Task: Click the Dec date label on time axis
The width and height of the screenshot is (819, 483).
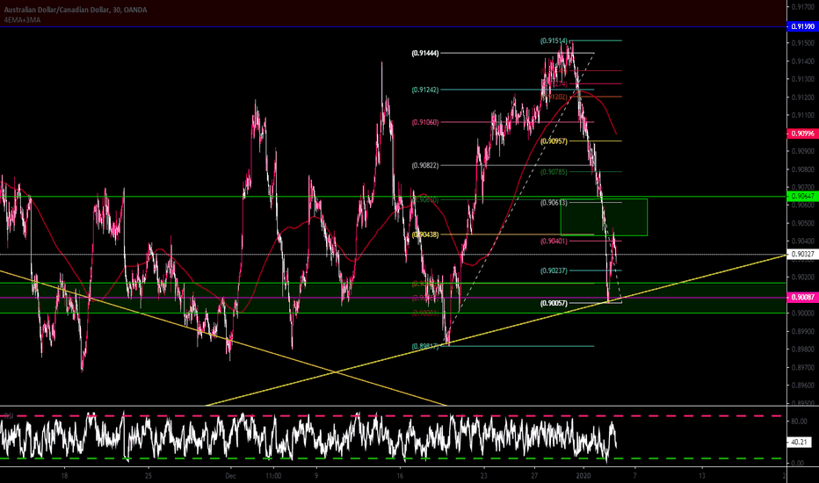Action: tap(230, 476)
